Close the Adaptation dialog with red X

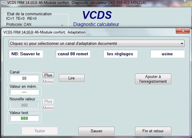(x=183, y=31)
